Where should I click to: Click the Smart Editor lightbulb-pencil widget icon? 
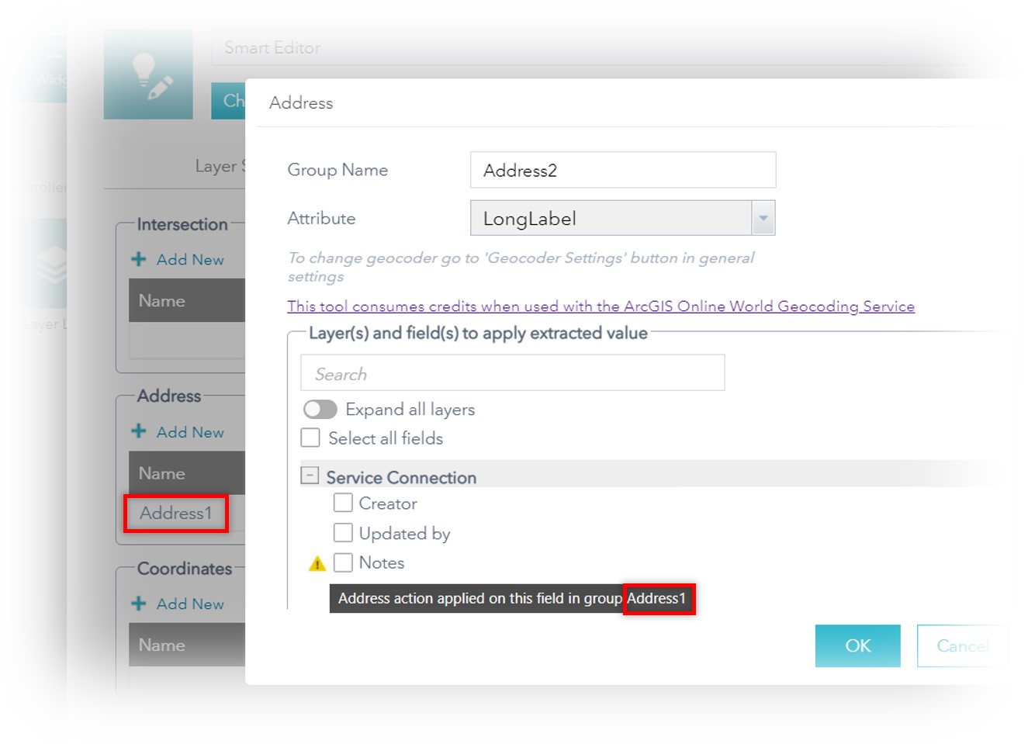tap(147, 74)
